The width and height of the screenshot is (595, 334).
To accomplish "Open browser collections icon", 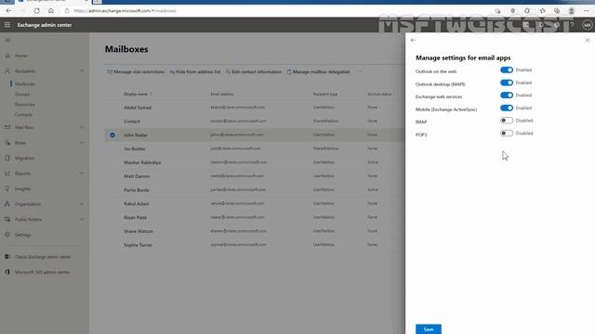I will [557, 11].
